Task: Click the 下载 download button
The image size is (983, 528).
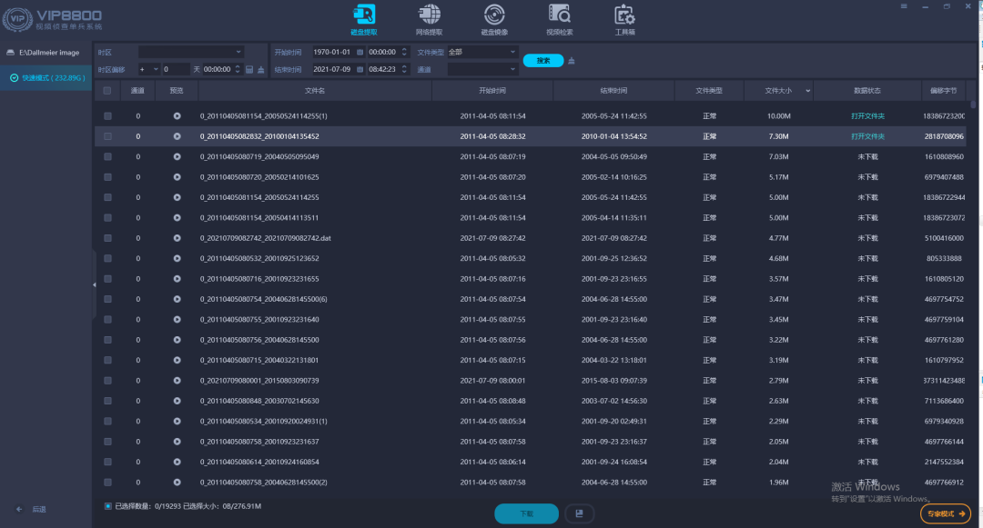Action: click(x=527, y=513)
